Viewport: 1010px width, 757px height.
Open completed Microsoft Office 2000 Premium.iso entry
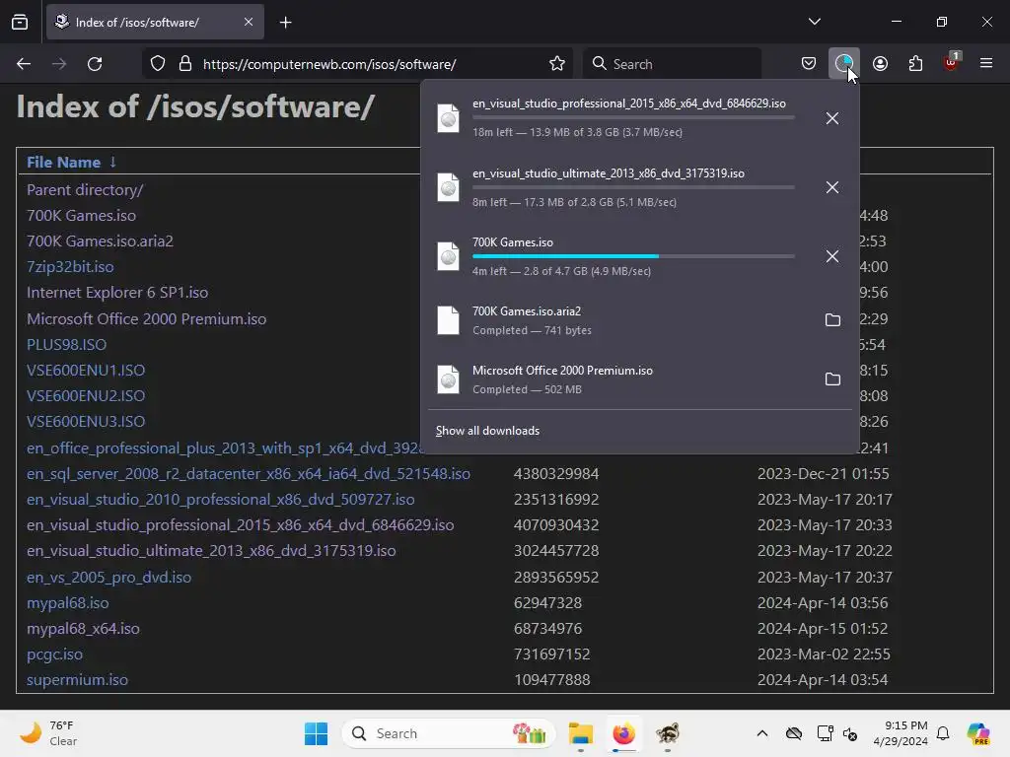(617, 379)
